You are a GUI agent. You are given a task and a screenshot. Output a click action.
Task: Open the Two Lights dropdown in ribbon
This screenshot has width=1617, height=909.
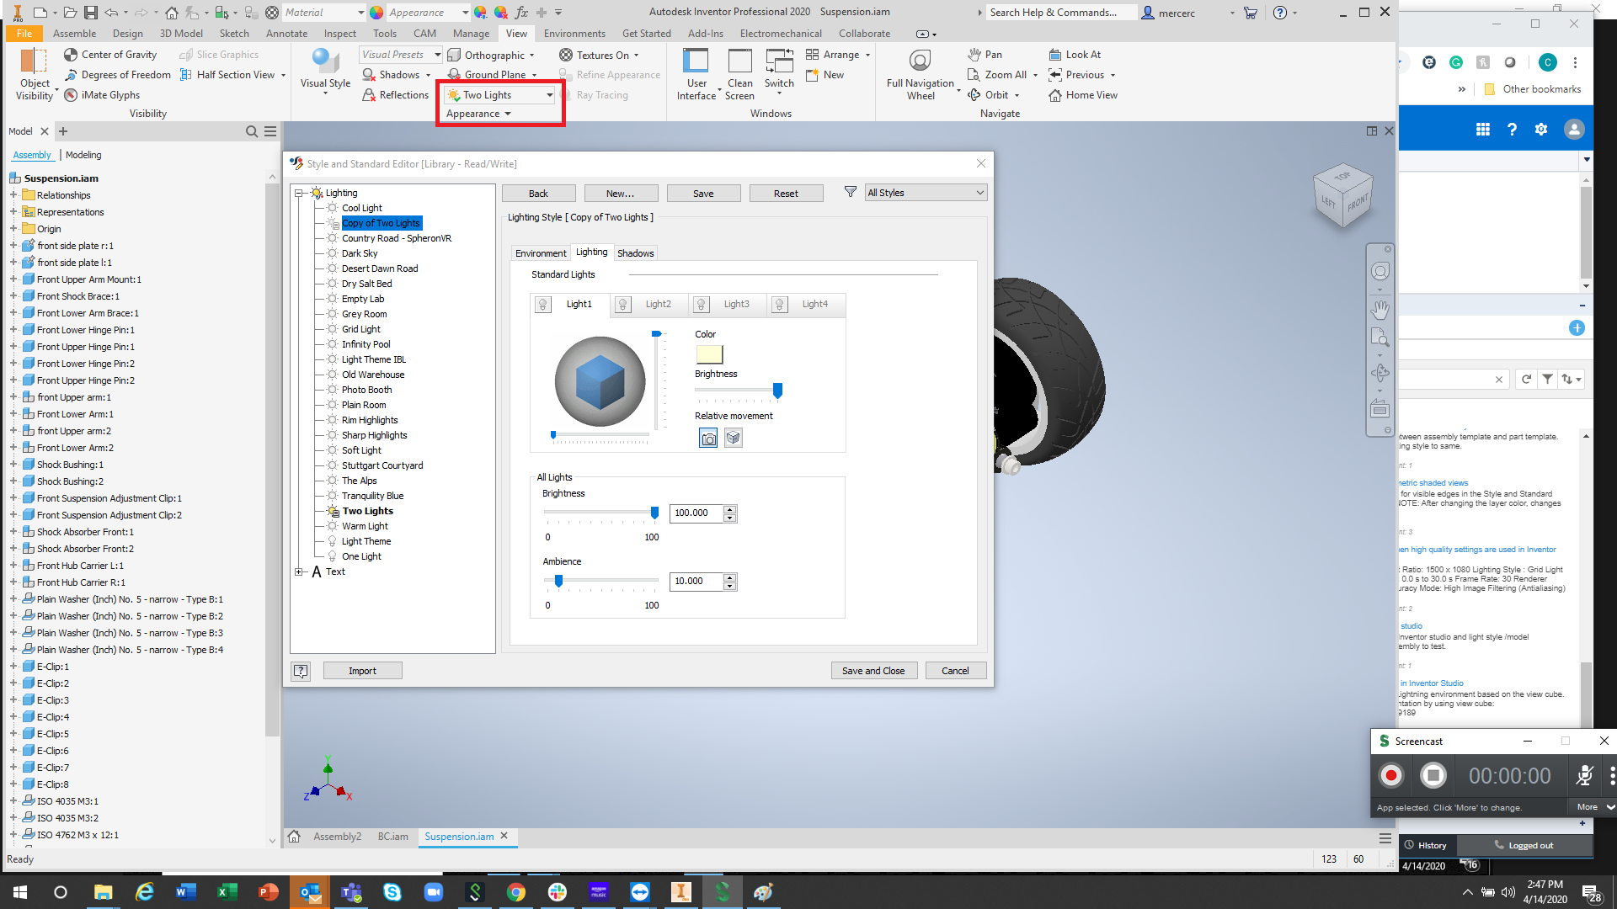(550, 94)
